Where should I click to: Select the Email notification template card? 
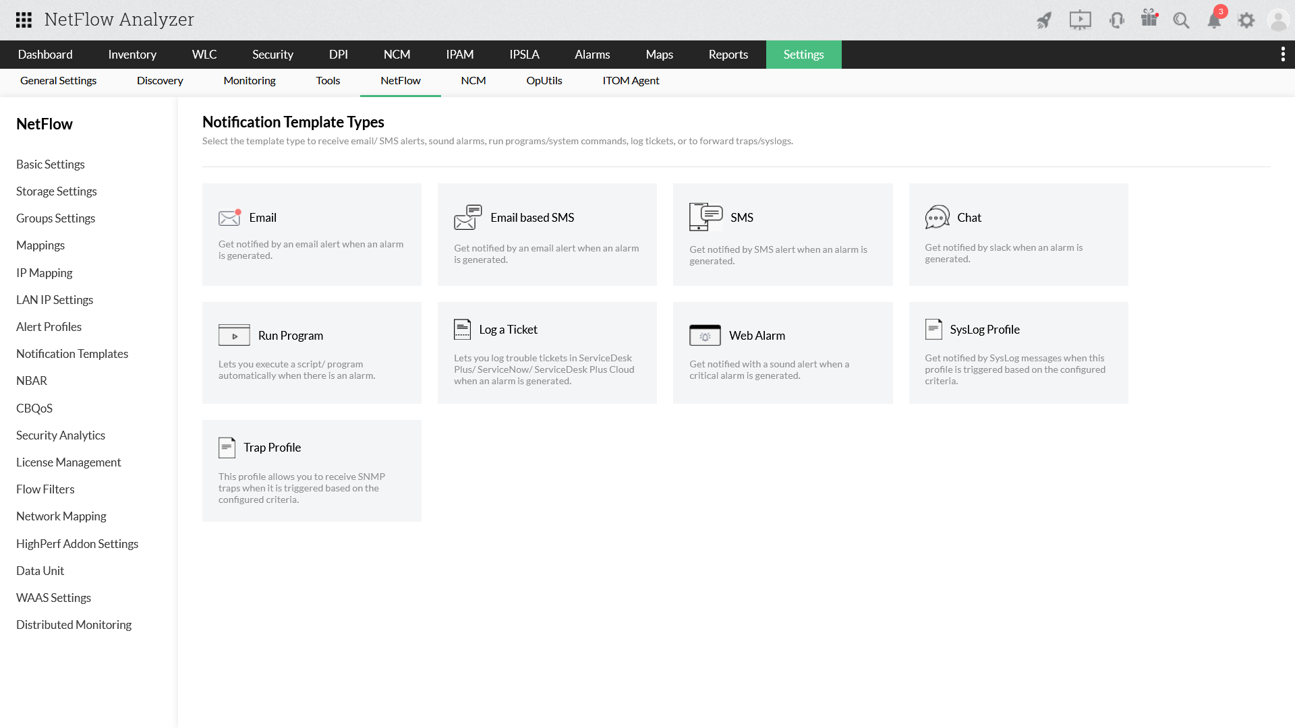[312, 234]
